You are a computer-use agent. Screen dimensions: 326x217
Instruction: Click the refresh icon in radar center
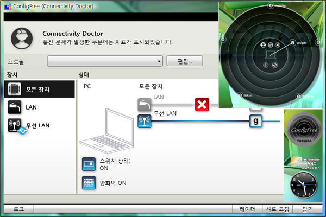(x=275, y=65)
